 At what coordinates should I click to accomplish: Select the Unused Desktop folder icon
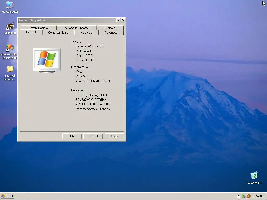10,73
